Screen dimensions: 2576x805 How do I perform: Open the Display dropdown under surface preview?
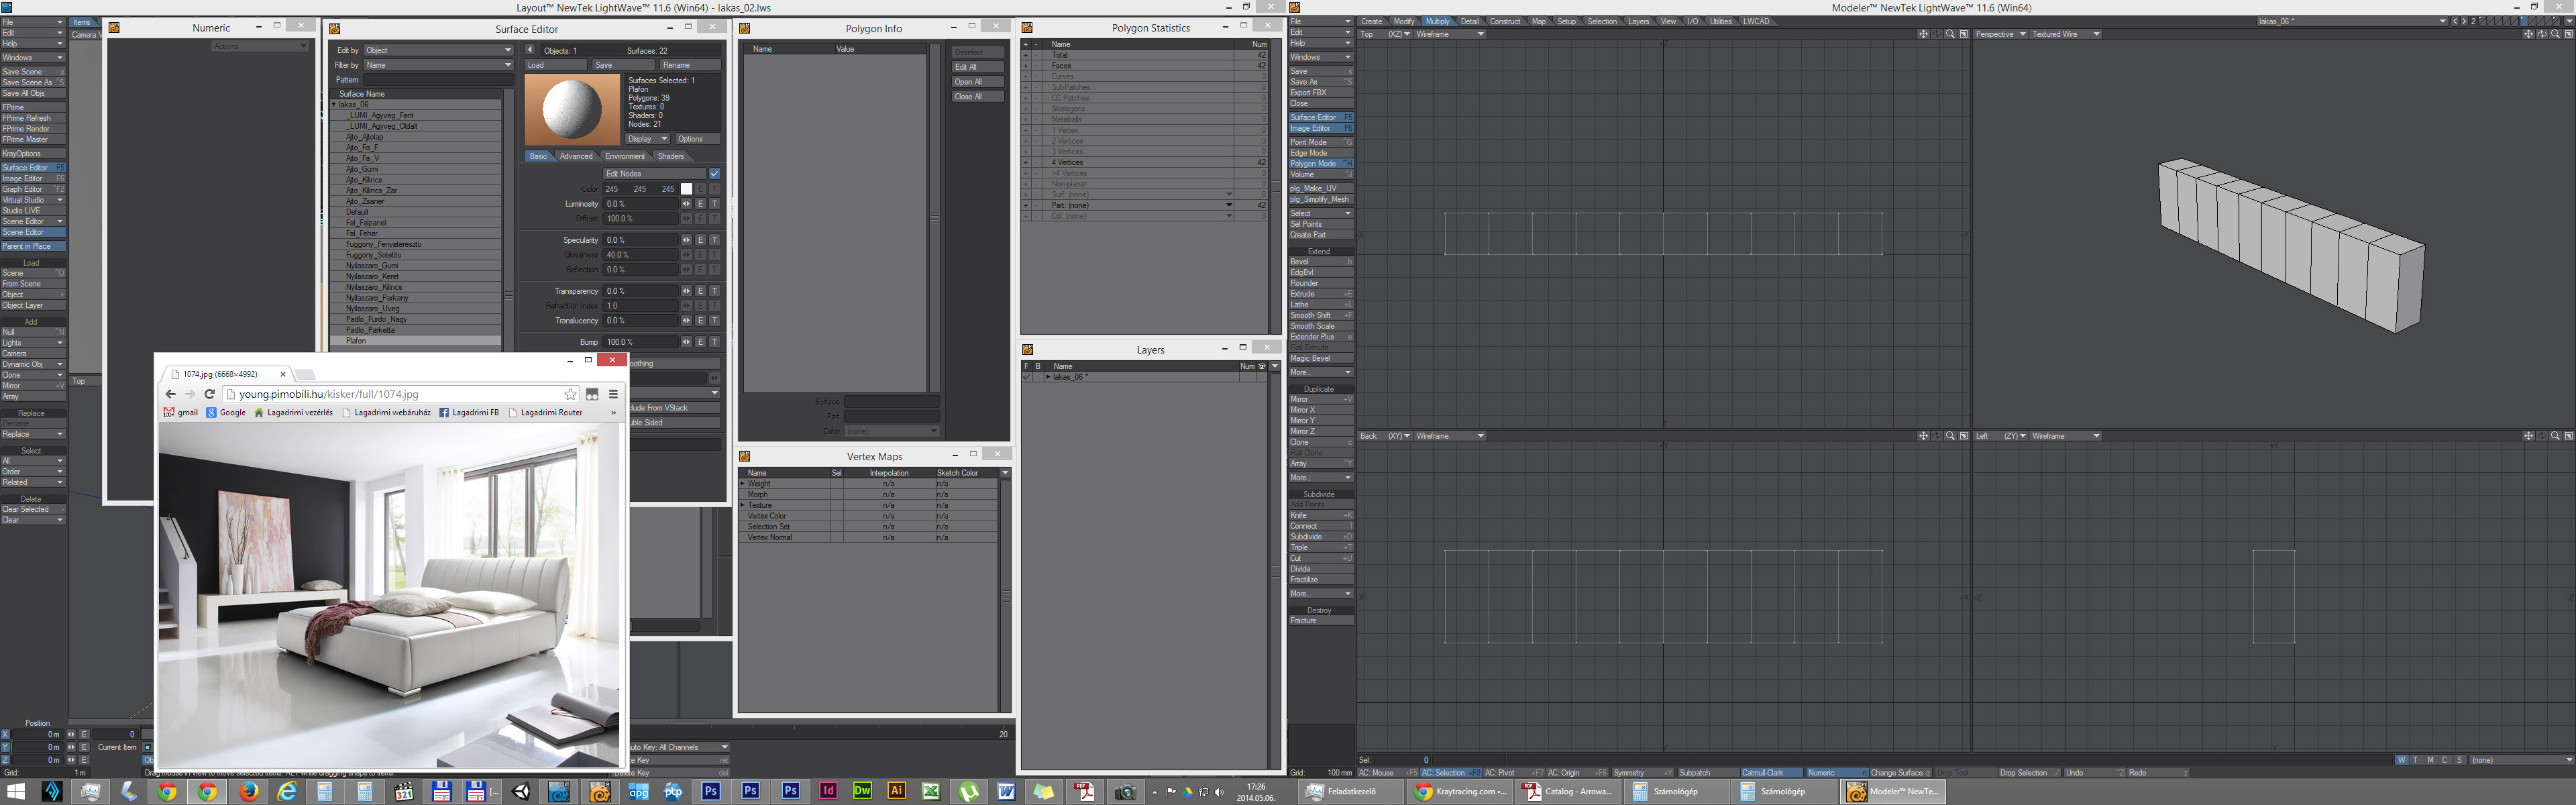[x=647, y=139]
